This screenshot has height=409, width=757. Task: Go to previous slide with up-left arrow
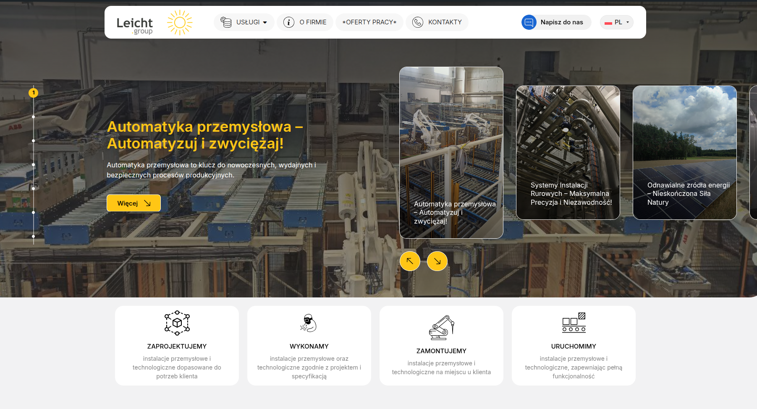click(410, 261)
